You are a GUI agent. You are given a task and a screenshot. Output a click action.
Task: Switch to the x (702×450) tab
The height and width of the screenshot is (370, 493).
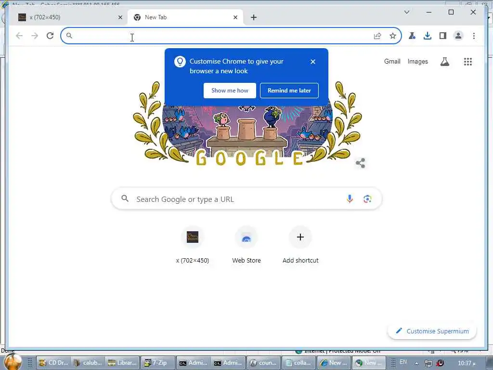pos(68,17)
